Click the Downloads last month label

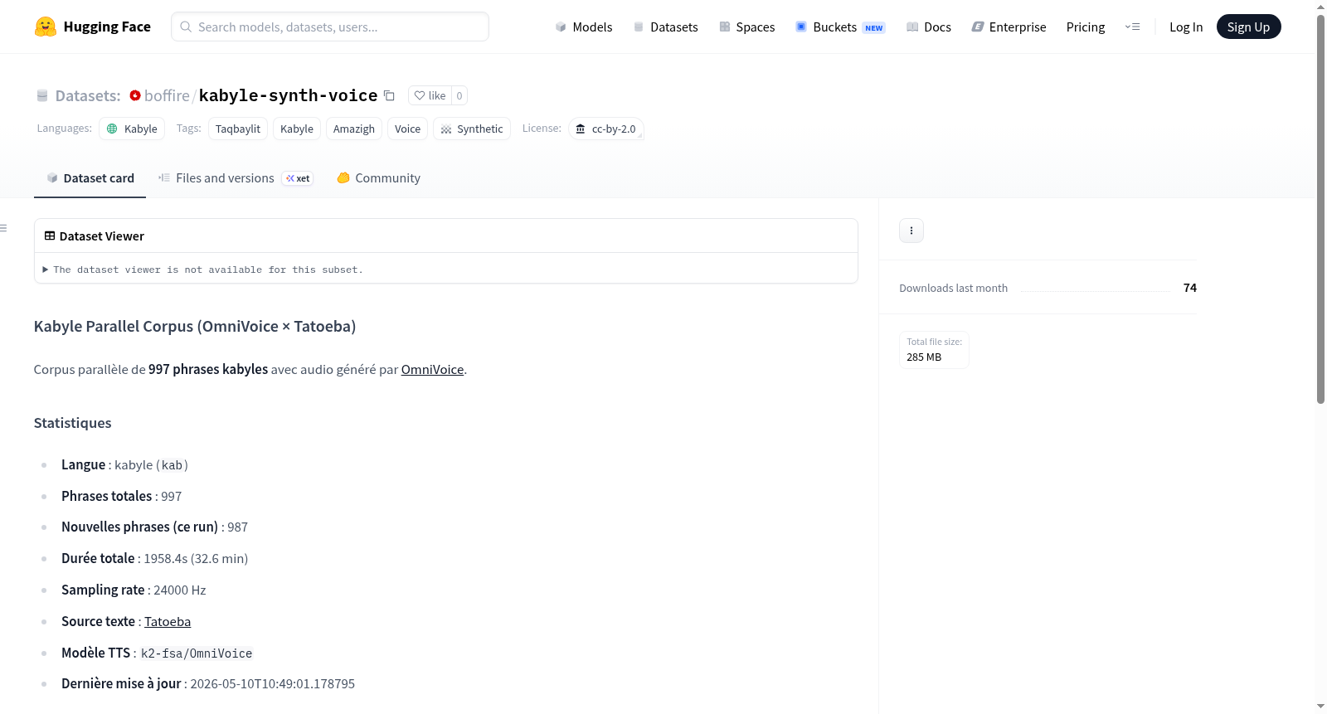click(x=954, y=288)
